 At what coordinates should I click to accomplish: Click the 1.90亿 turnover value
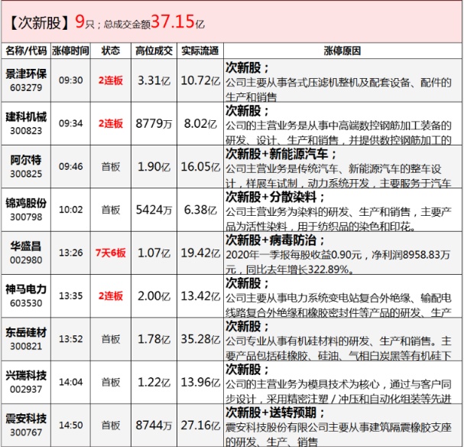point(154,167)
